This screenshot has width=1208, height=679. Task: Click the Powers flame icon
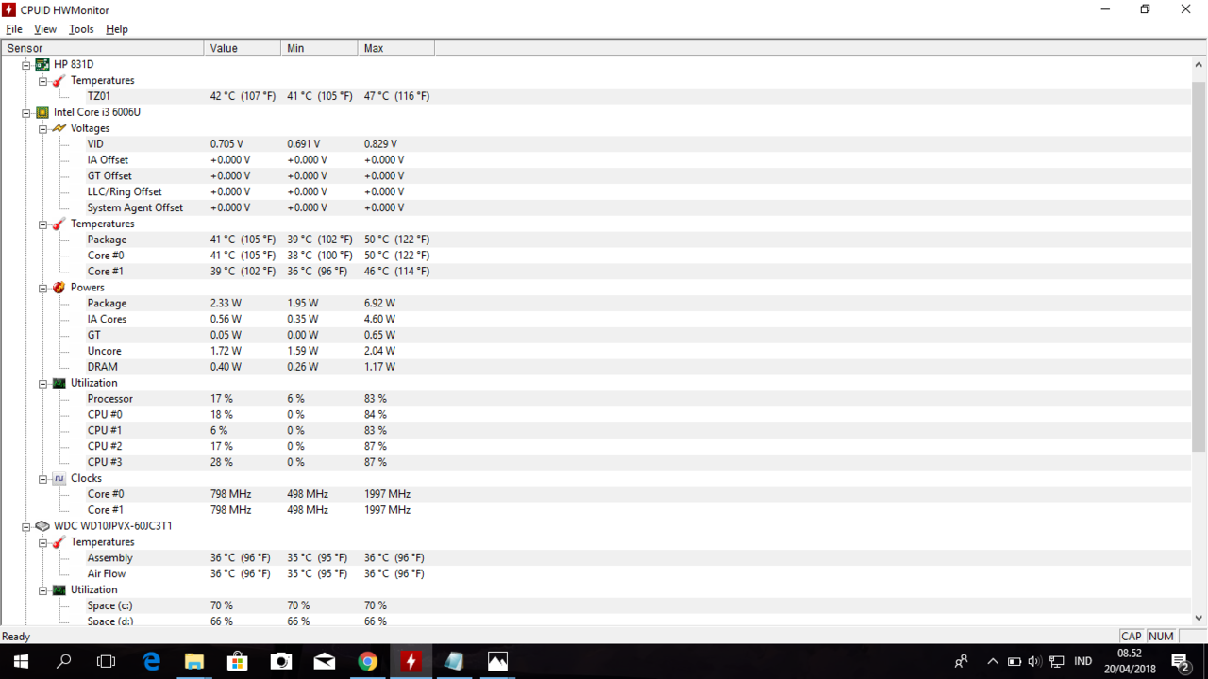(59, 288)
